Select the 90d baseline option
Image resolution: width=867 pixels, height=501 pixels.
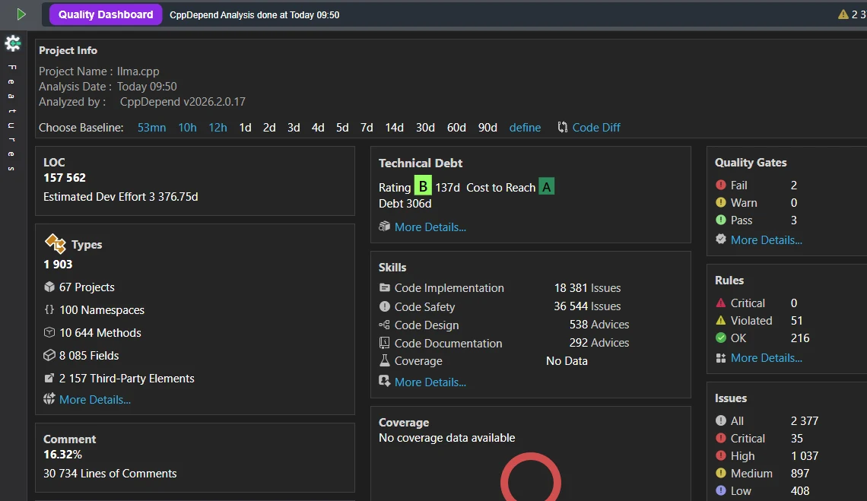click(487, 127)
